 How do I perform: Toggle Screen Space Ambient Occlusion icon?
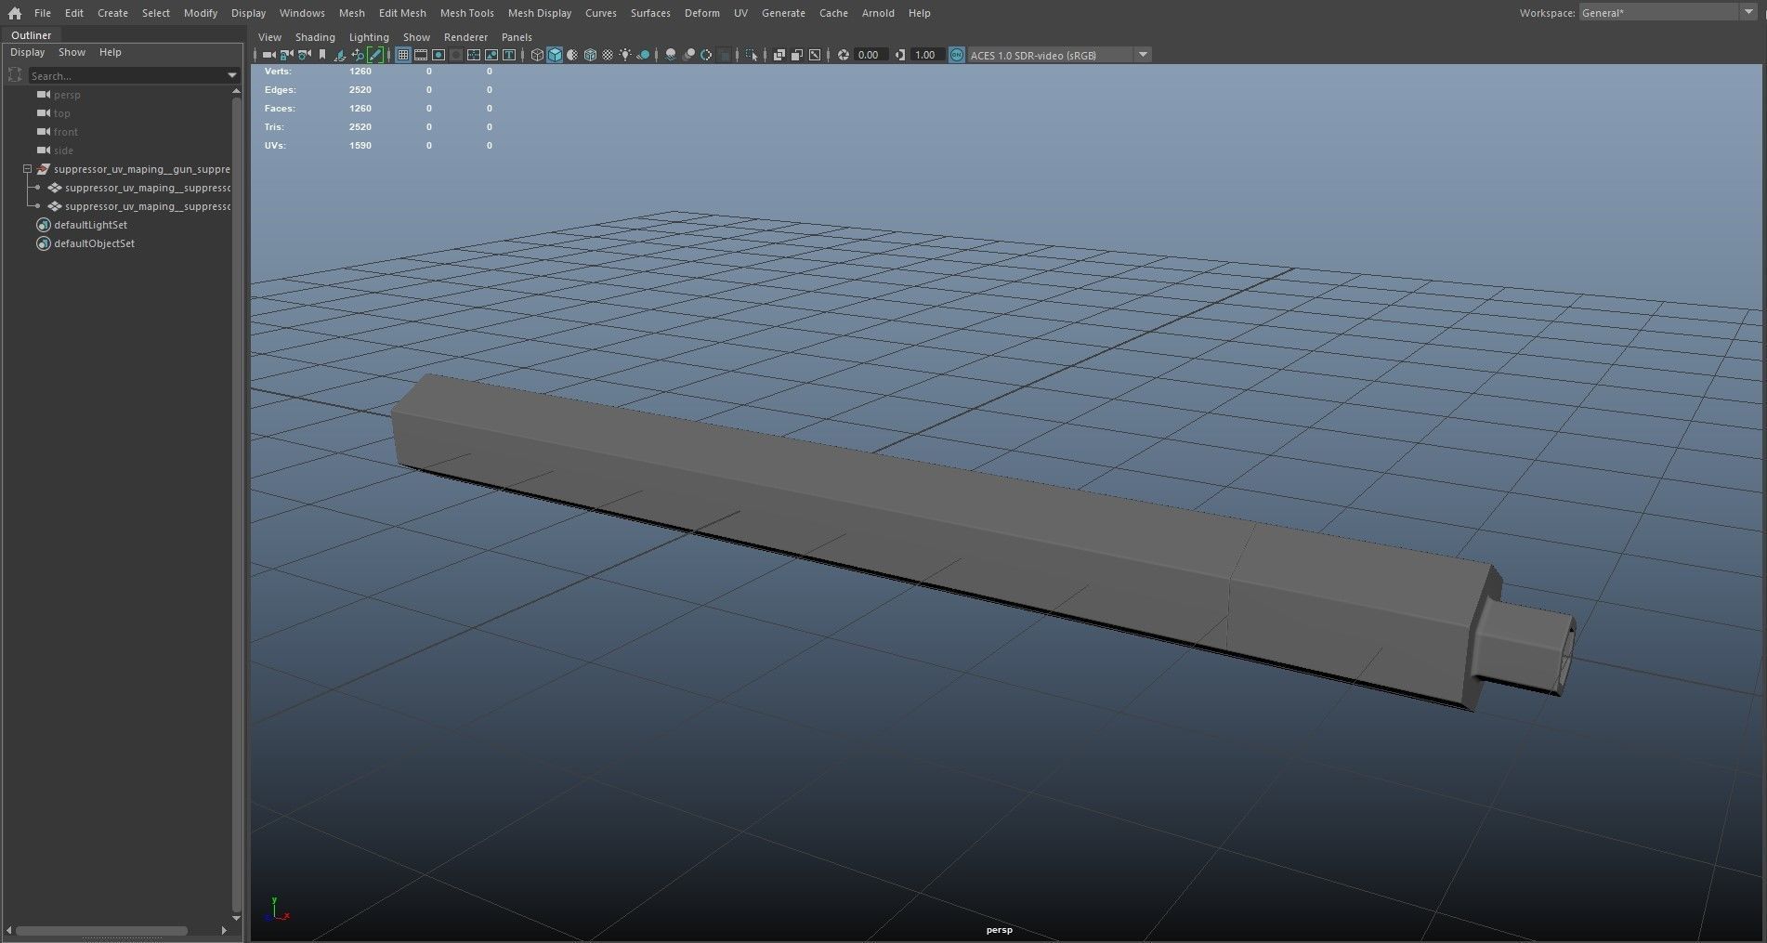click(671, 55)
